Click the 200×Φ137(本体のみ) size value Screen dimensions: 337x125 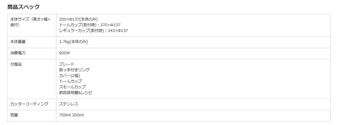click(x=78, y=19)
